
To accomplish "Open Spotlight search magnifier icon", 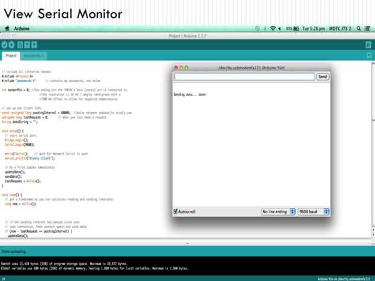I will pos(359,28).
